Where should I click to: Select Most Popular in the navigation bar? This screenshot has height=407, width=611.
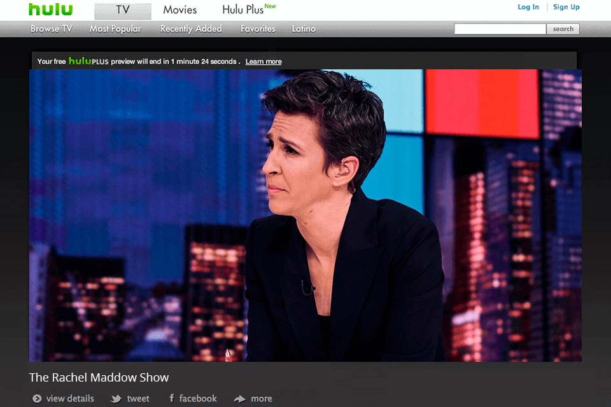click(x=115, y=29)
